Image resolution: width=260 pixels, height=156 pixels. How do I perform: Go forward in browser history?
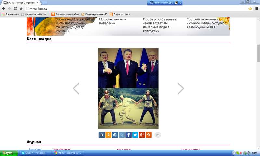point(9,9)
